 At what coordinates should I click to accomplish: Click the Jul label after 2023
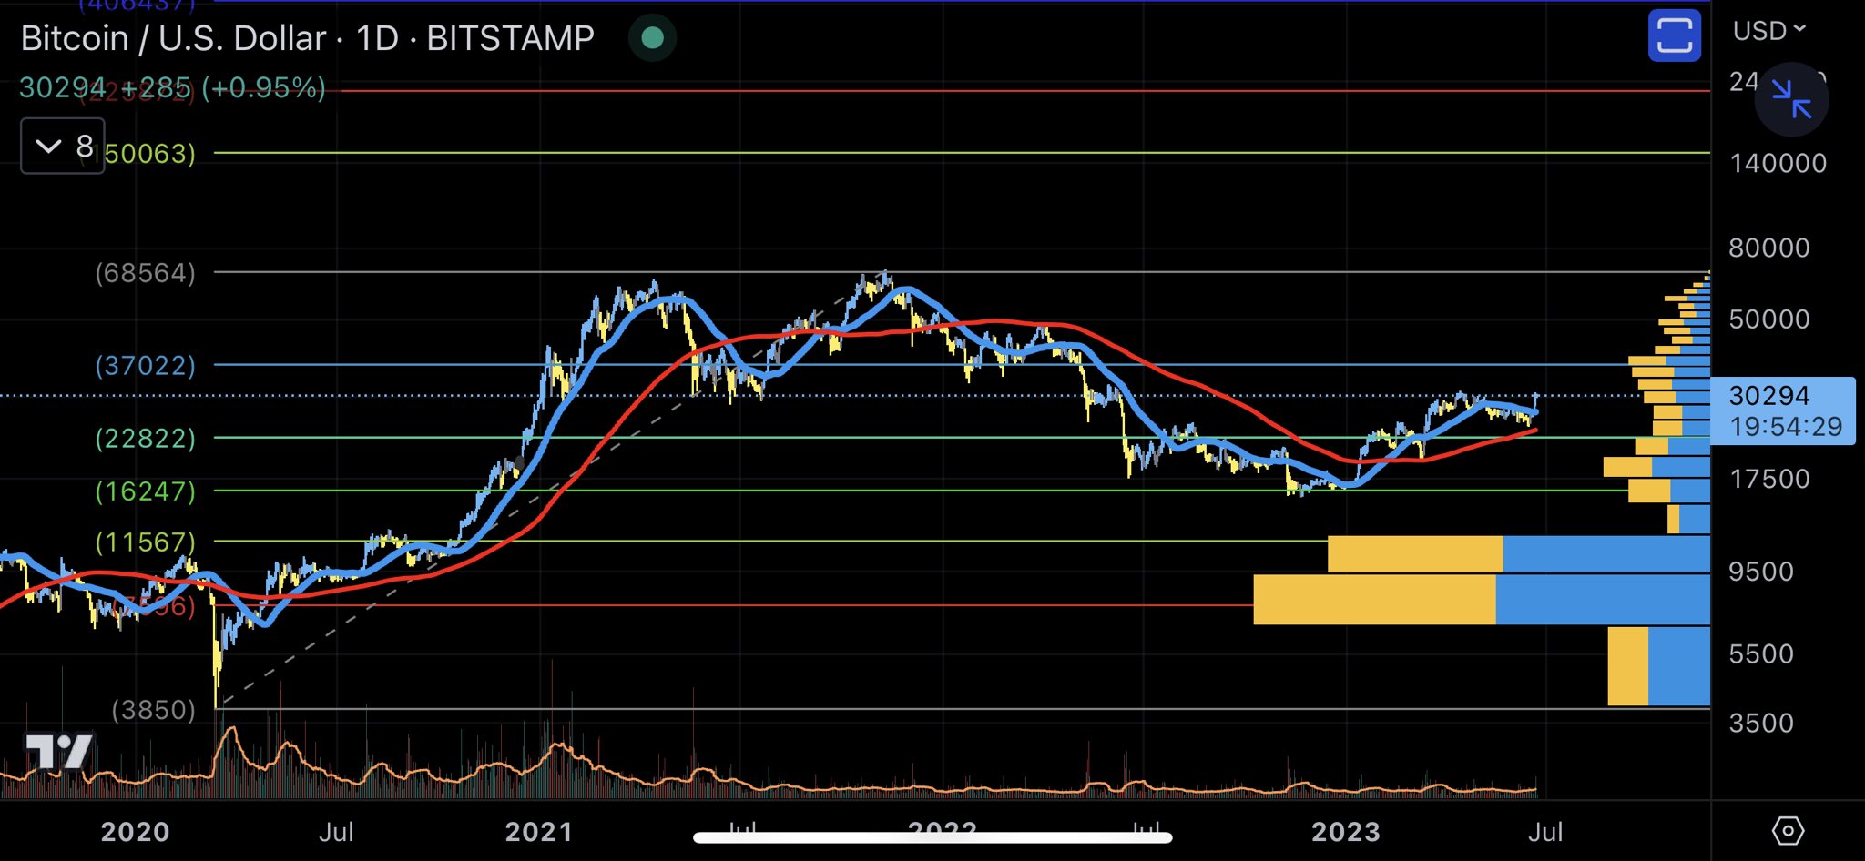[x=1545, y=832]
